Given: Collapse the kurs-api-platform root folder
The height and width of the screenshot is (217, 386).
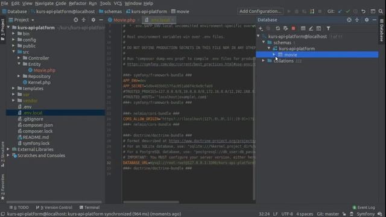Looking at the screenshot, I should coord(8,27).
